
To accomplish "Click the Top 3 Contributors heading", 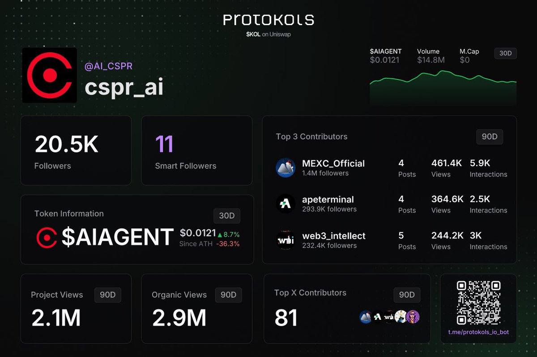I will coord(311,137).
